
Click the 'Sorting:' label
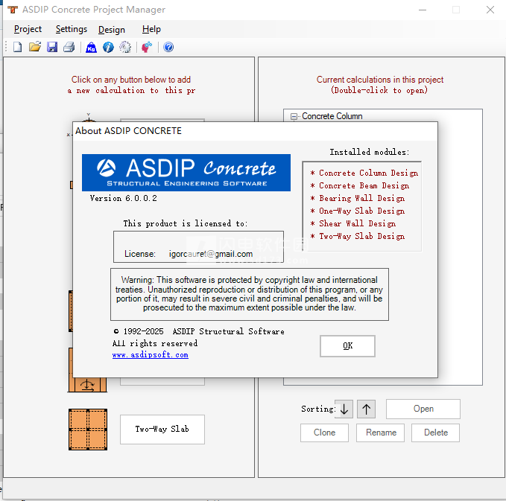pos(318,409)
